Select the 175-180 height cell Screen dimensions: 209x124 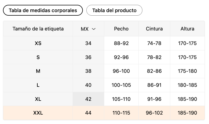pyautogui.click(x=187, y=71)
